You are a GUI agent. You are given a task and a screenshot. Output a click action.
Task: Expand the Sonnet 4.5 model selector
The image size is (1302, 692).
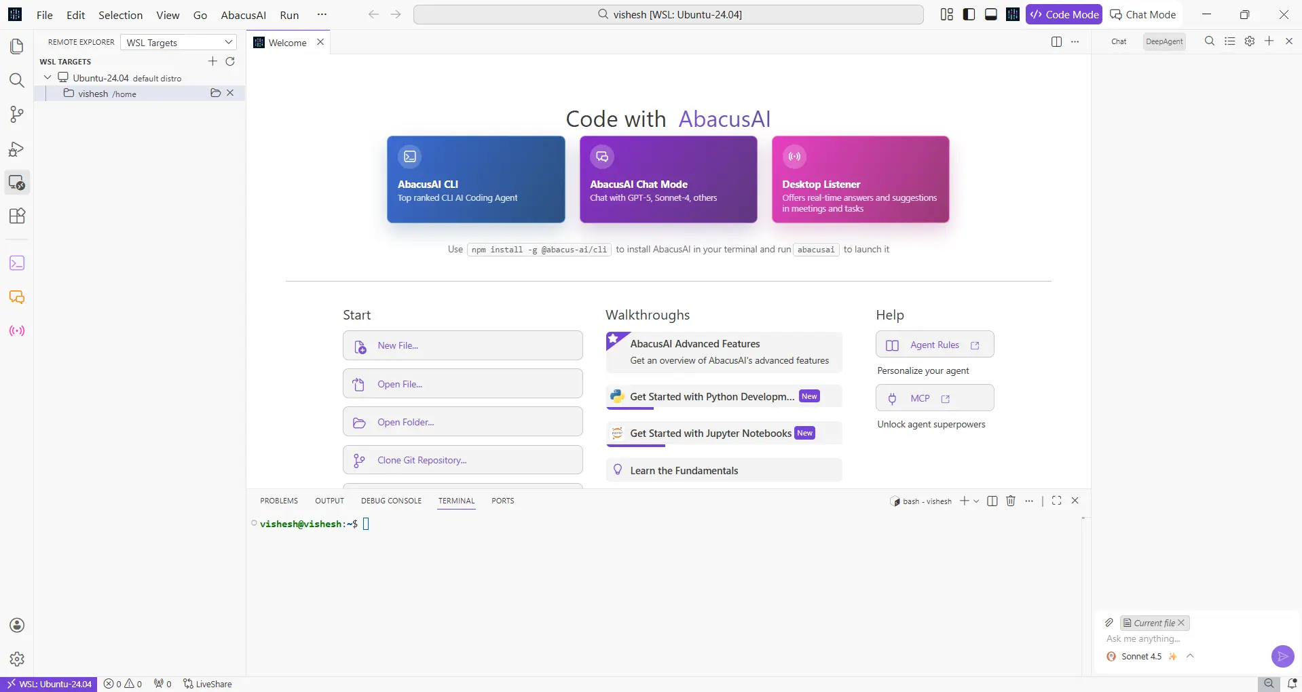tap(1190, 656)
